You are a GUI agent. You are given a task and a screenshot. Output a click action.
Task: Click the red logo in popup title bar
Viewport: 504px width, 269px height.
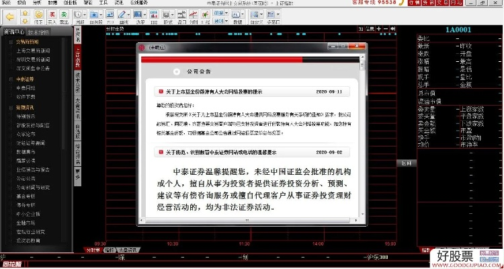142,48
